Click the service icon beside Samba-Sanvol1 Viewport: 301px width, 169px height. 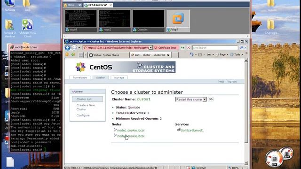point(179,130)
